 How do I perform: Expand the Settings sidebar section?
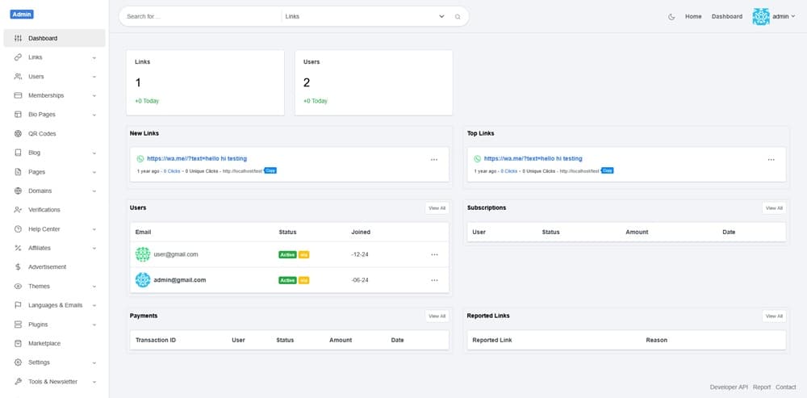tap(55, 362)
